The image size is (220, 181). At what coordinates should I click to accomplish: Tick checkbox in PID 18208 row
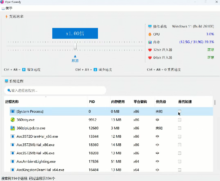[179, 153]
